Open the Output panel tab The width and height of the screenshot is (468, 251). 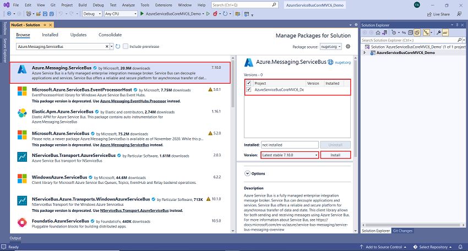coord(15,238)
